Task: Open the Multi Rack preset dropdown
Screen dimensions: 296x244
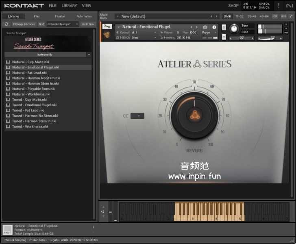Action: click(x=118, y=16)
